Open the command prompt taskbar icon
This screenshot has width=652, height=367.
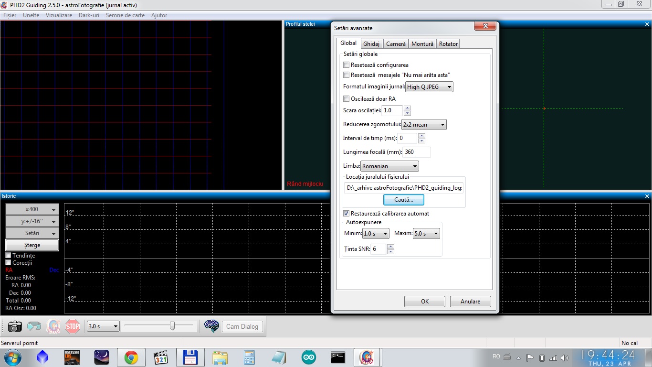pos(338,357)
